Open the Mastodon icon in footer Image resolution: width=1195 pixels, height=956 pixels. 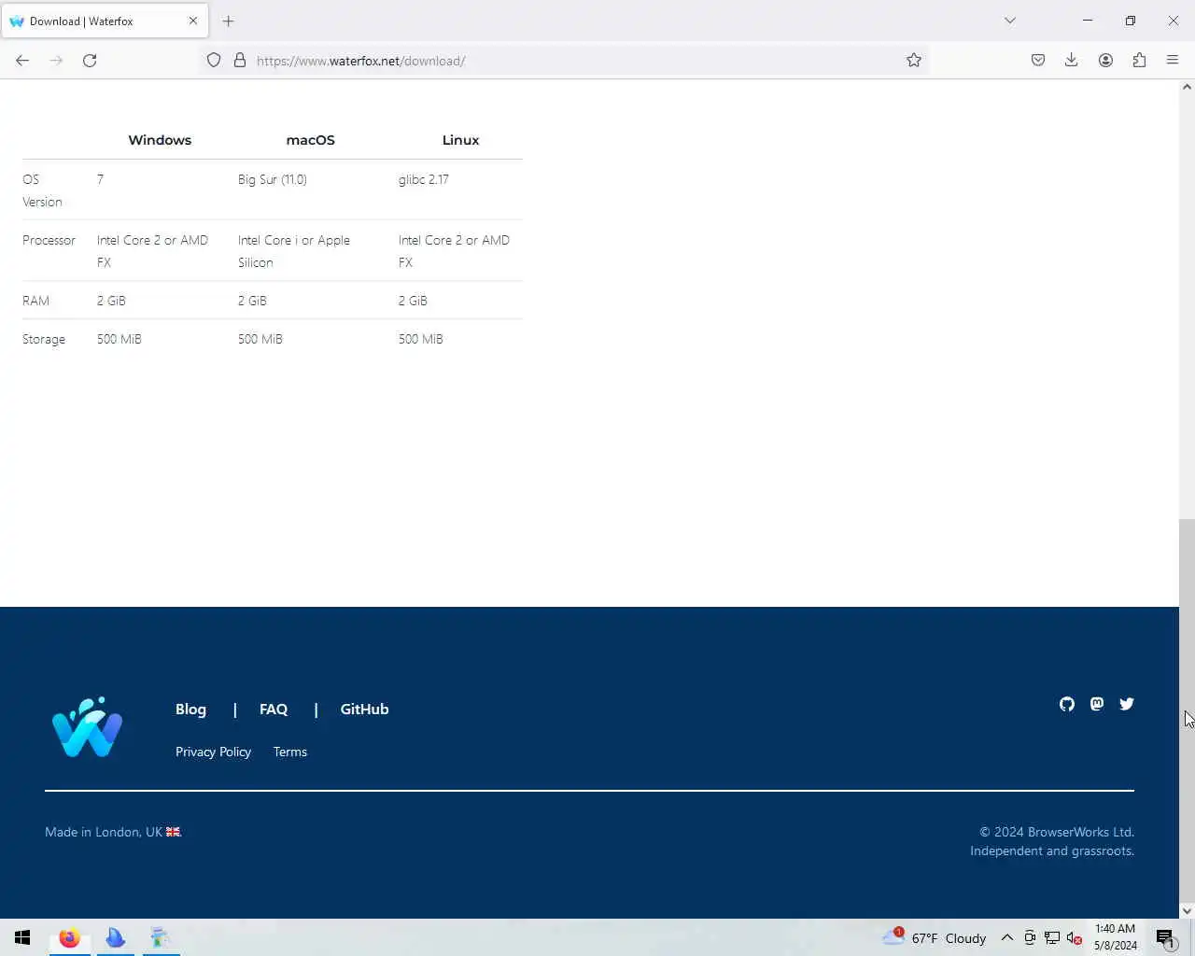(x=1097, y=704)
